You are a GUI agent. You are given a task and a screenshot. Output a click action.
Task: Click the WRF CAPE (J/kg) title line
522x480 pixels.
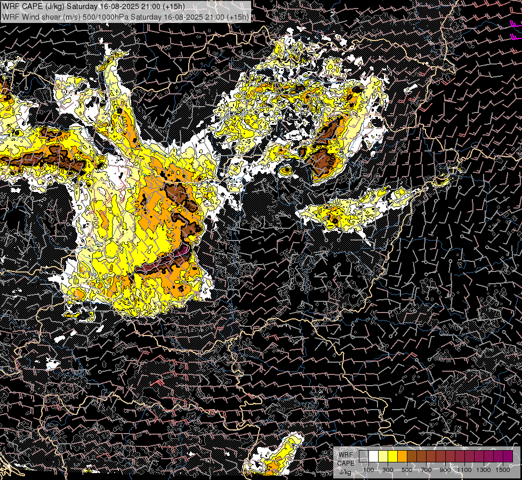point(93,6)
